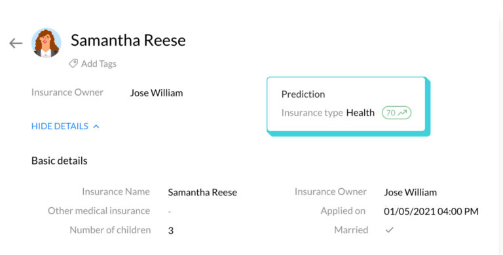Screen dimensions: 503x255
Task: Click the trending-up arrow in score badge
Action: coord(402,113)
